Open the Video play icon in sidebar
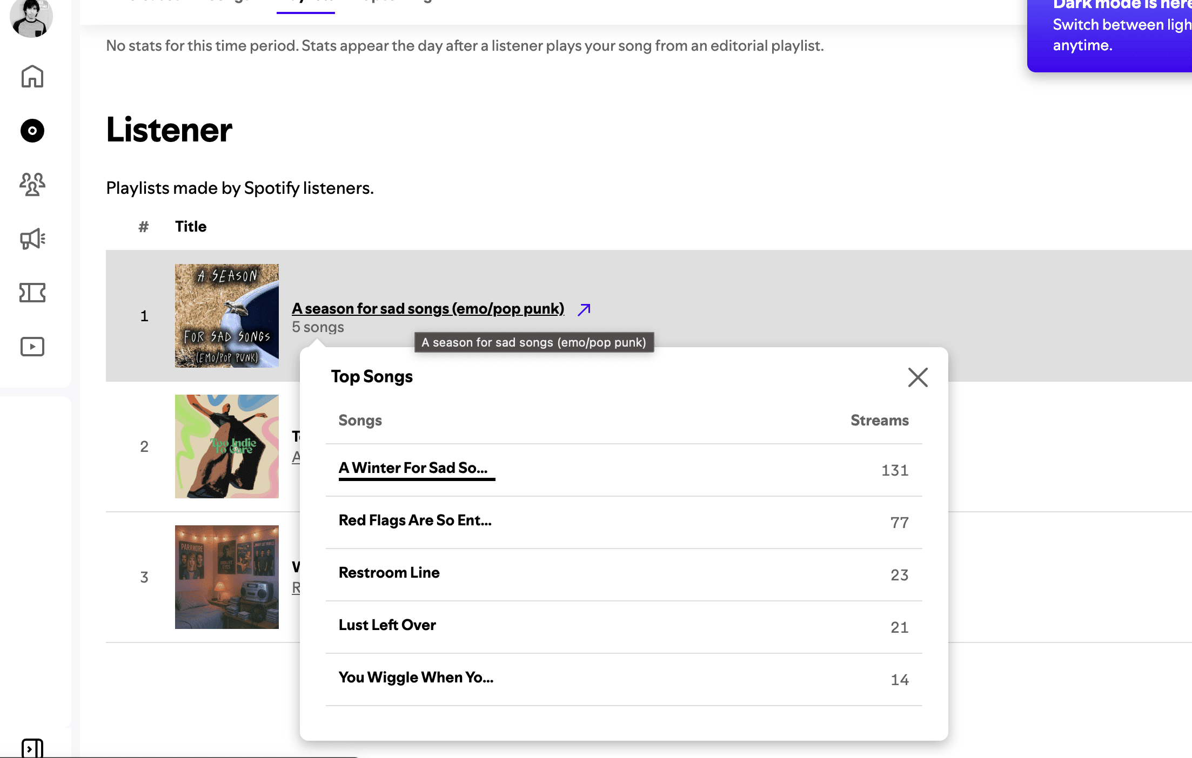Screen dimensions: 1192x758 [x=32, y=347]
